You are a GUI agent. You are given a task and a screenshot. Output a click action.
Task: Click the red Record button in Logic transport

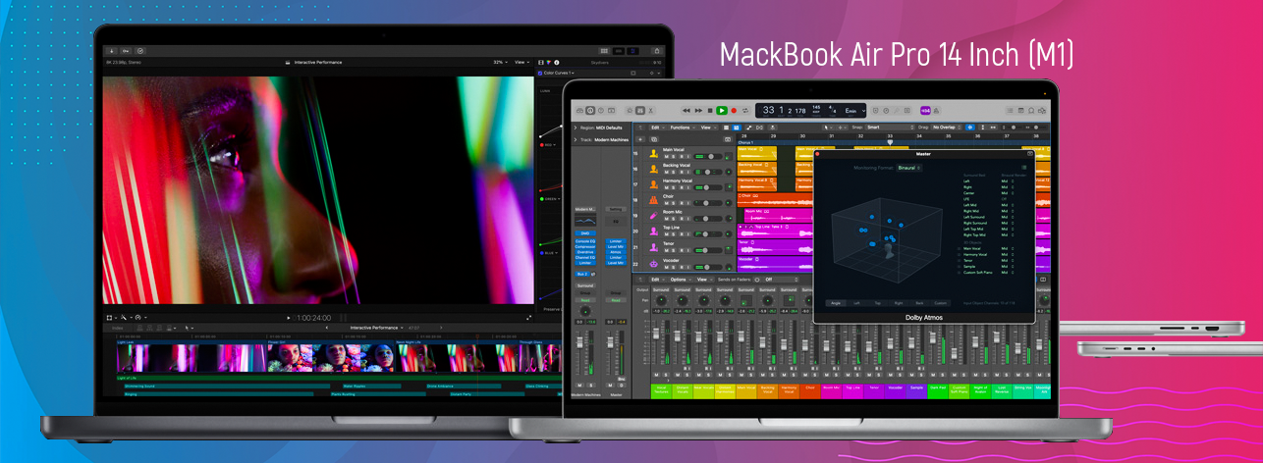pyautogui.click(x=734, y=111)
